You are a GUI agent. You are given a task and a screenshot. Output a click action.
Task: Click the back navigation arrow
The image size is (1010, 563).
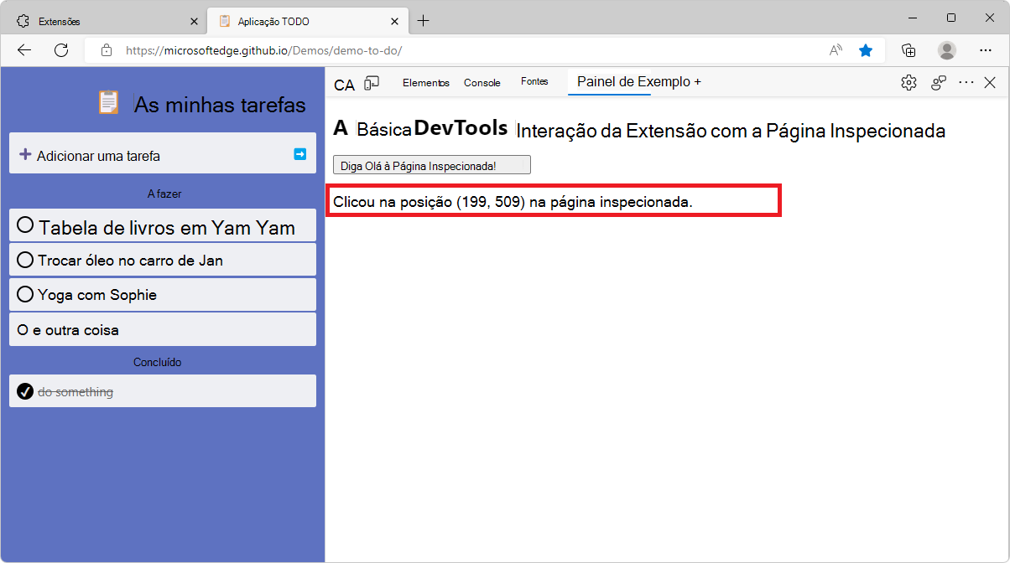(23, 50)
